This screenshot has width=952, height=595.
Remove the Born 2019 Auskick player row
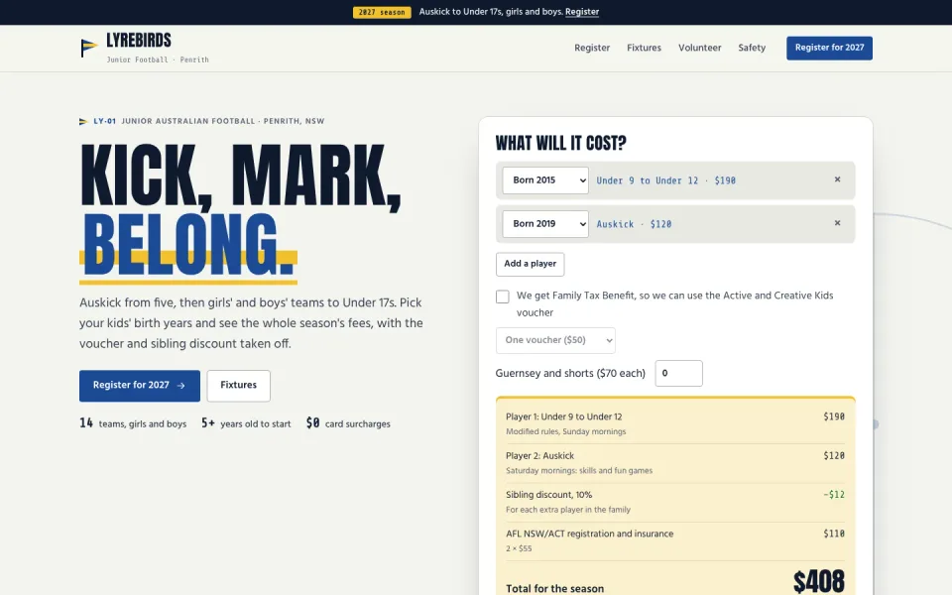tap(837, 223)
